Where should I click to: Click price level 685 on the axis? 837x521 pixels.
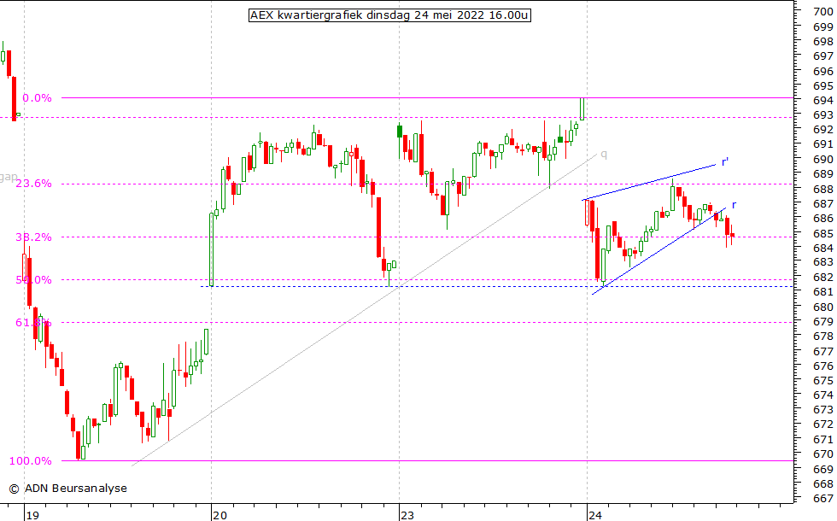point(822,233)
